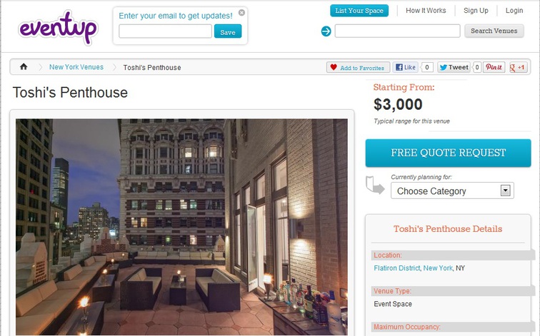Click the home icon in breadcrumb

pos(24,67)
